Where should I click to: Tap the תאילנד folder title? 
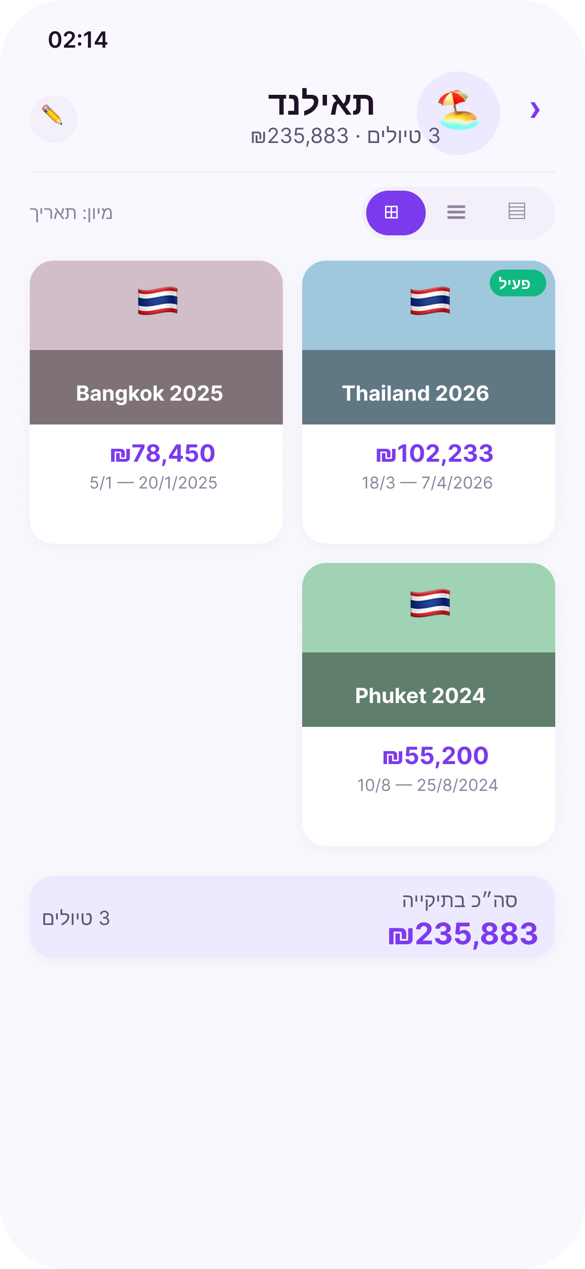[x=321, y=103]
